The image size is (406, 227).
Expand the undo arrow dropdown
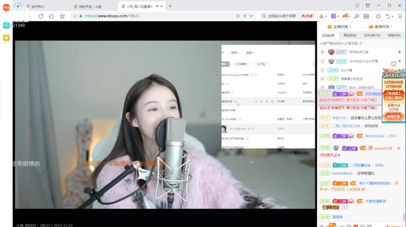pyautogui.click(x=392, y=16)
